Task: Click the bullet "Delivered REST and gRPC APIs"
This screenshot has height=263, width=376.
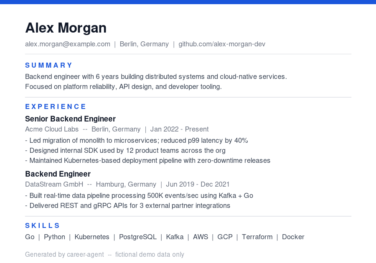Action: pyautogui.click(x=127, y=206)
